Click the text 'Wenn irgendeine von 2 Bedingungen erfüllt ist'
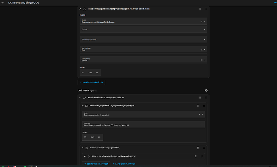The height and width of the screenshot is (167, 277). click(x=106, y=97)
